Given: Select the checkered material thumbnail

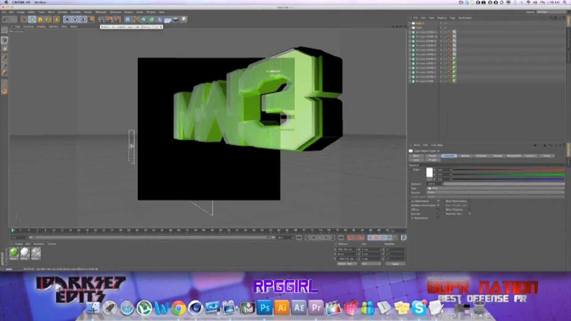Looking at the screenshot, I should coord(36,253).
